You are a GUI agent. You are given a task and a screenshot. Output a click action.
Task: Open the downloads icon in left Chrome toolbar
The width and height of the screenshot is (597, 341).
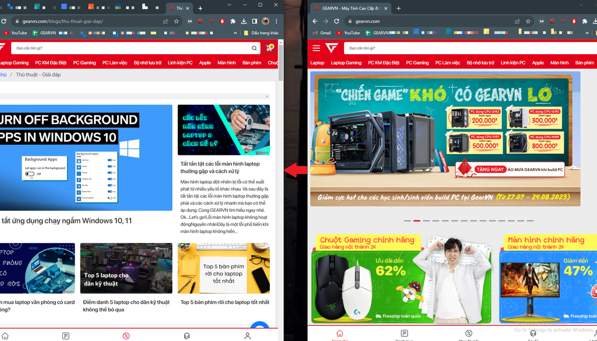point(244,22)
